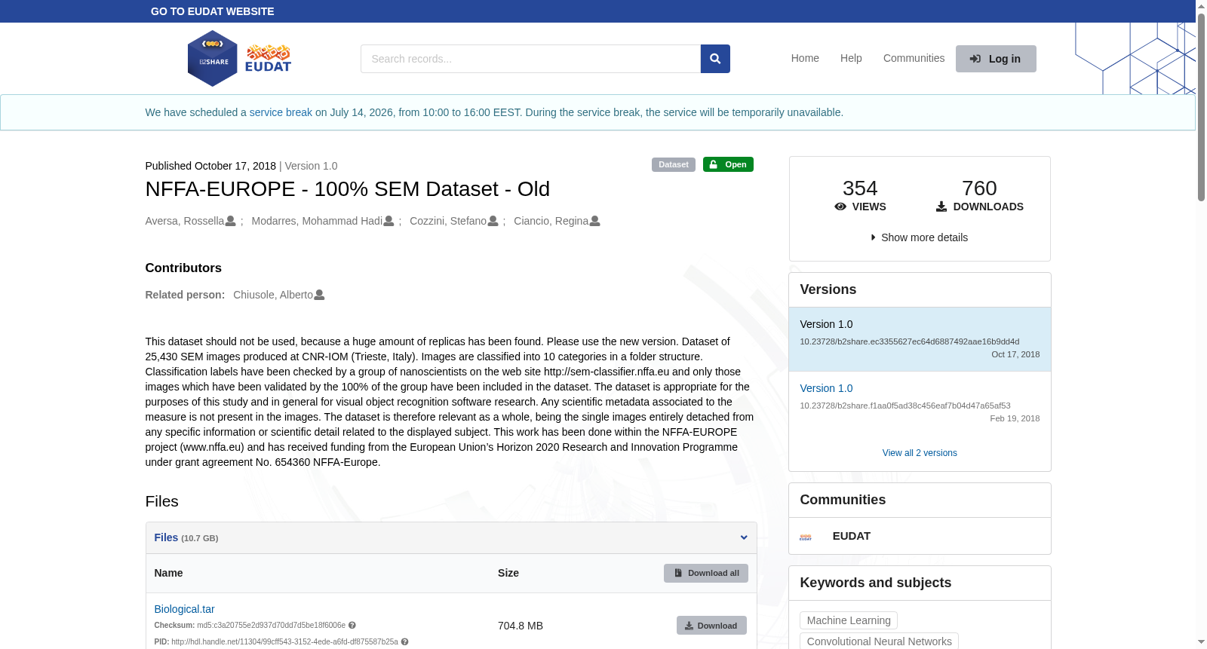Screen dimensions: 1207x649
Task: Click author Modarres, Mohammad Hadi
Action: pos(317,221)
